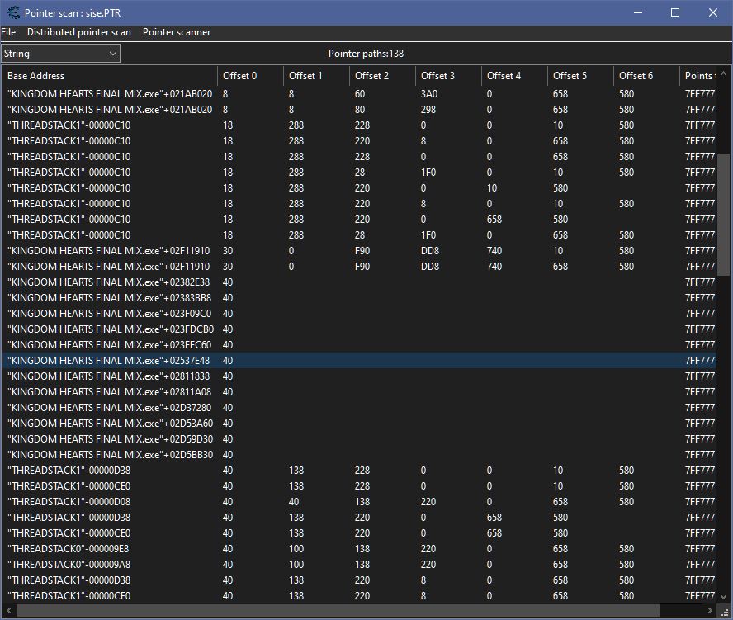Sort by the Base Address column header
The height and width of the screenshot is (620, 733).
click(x=109, y=76)
